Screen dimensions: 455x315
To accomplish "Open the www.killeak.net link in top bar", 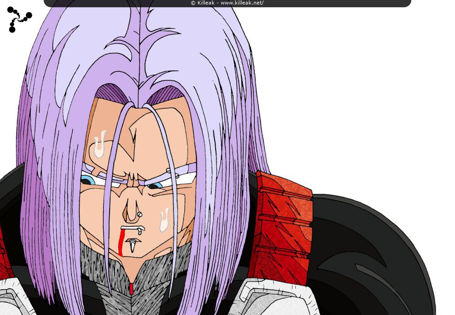I will click(x=242, y=3).
